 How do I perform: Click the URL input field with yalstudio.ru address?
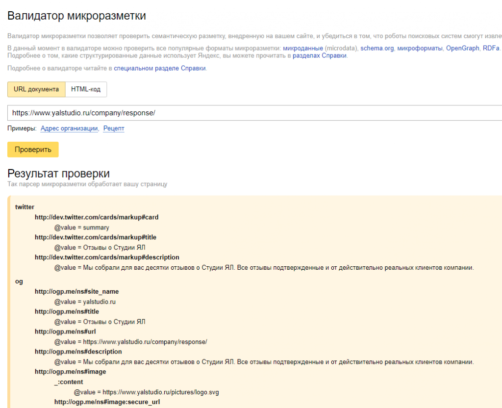pos(254,113)
